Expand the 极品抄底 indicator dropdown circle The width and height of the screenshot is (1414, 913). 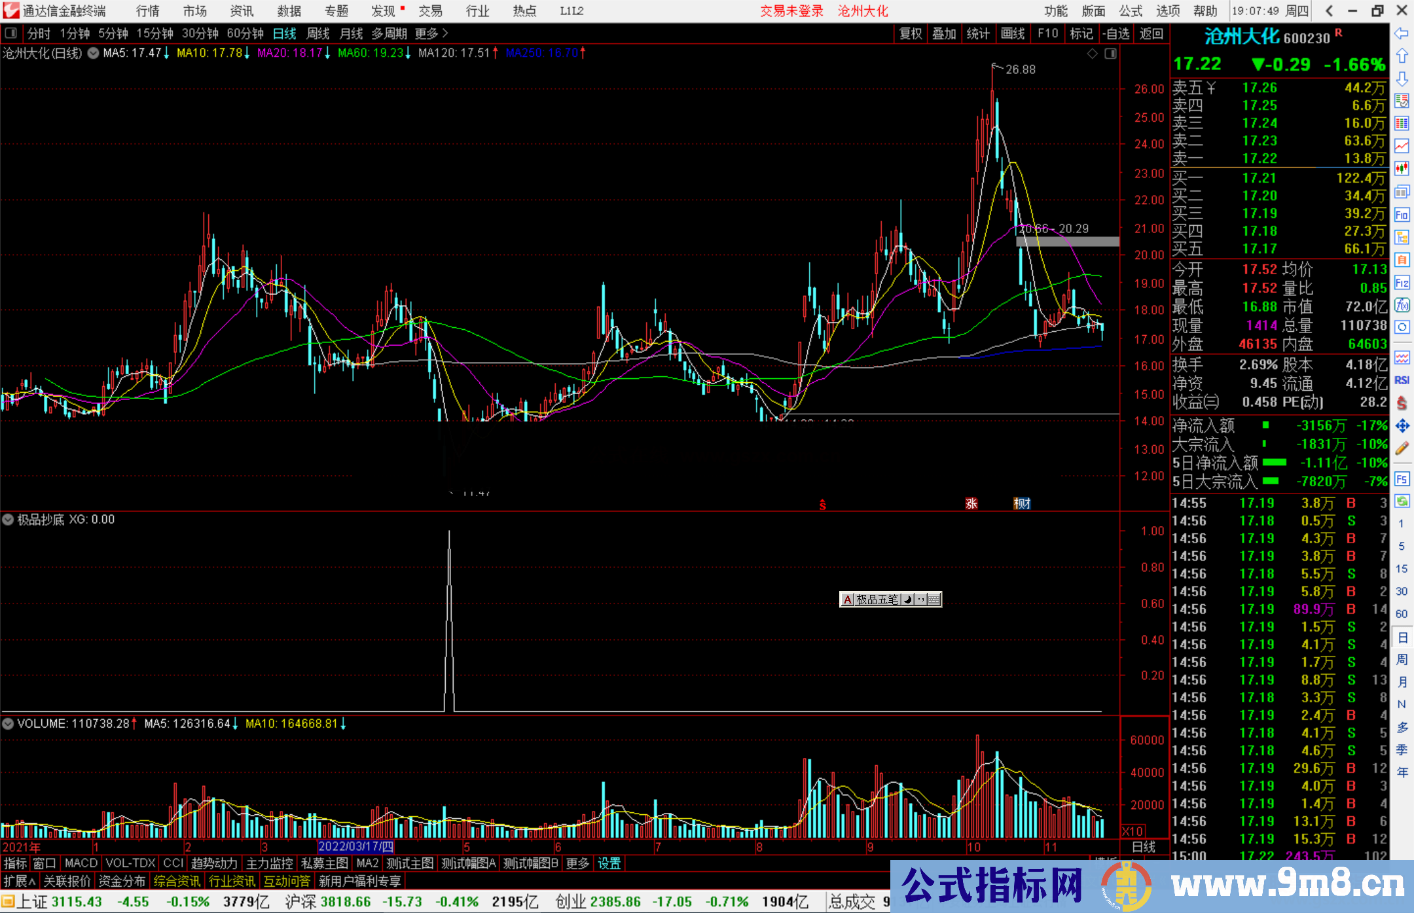9,520
